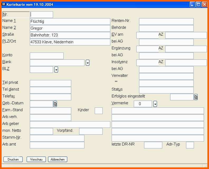Maximize the Karteikarte window

click(198, 4)
